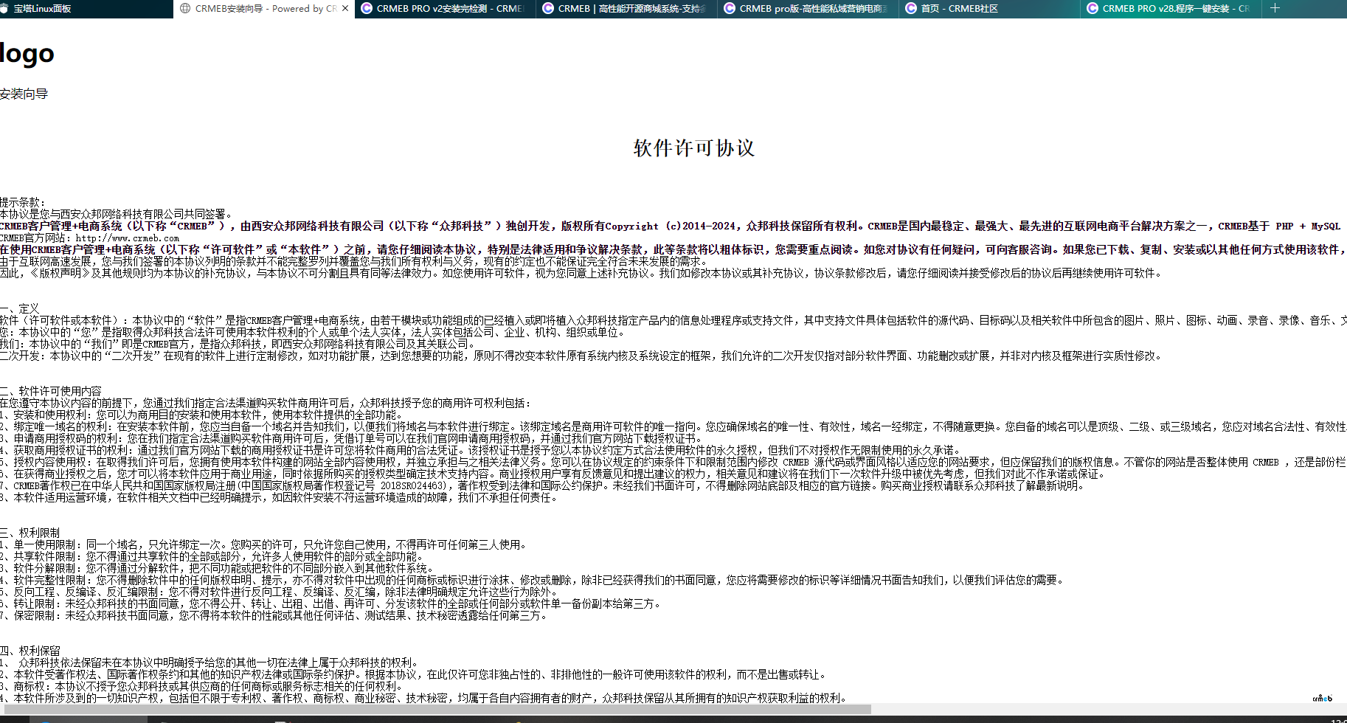Click the 我们 definition line

239,344
